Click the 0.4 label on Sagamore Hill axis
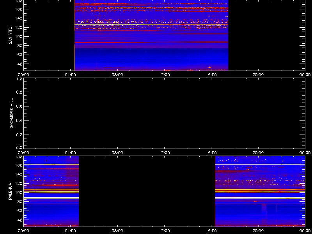 pyautogui.click(x=19, y=121)
